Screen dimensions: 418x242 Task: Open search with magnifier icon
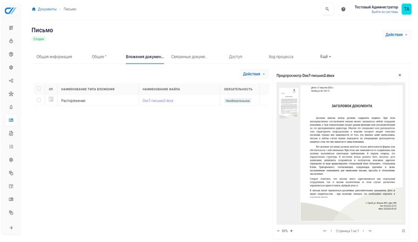(327, 9)
